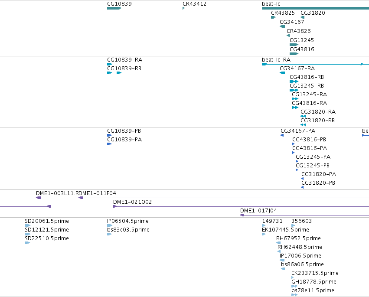The image size is (369, 297).
Task: Click the IP06504.5prime EST label
Action: 128,221
